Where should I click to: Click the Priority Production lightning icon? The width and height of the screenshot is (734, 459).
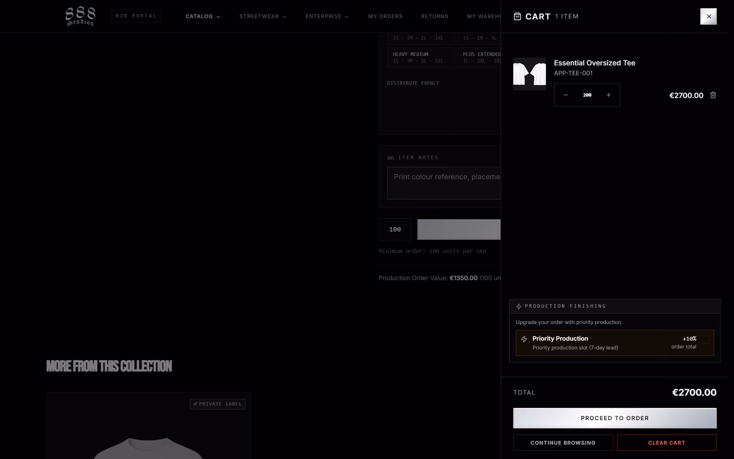524,339
